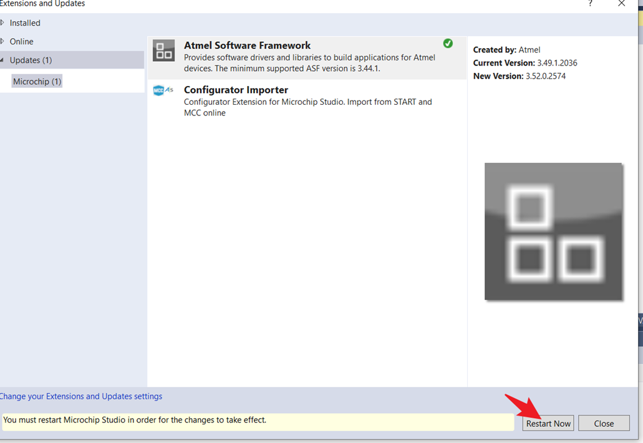Viewport: 643px width, 443px height.
Task: Select the Microchip (1) sub-item
Action: (x=37, y=81)
